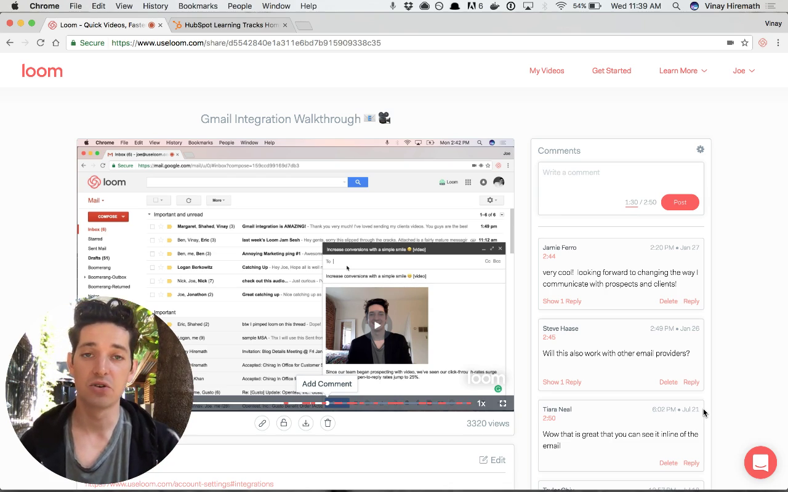Viewport: 788px width, 492px height.
Task: Enter fullscreen mode on the video player
Action: [503, 403]
